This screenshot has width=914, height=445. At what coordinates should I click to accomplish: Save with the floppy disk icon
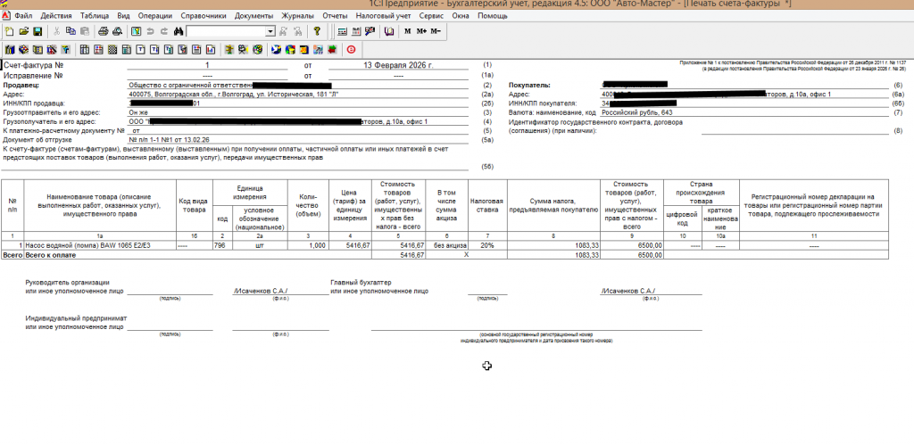coord(37,31)
